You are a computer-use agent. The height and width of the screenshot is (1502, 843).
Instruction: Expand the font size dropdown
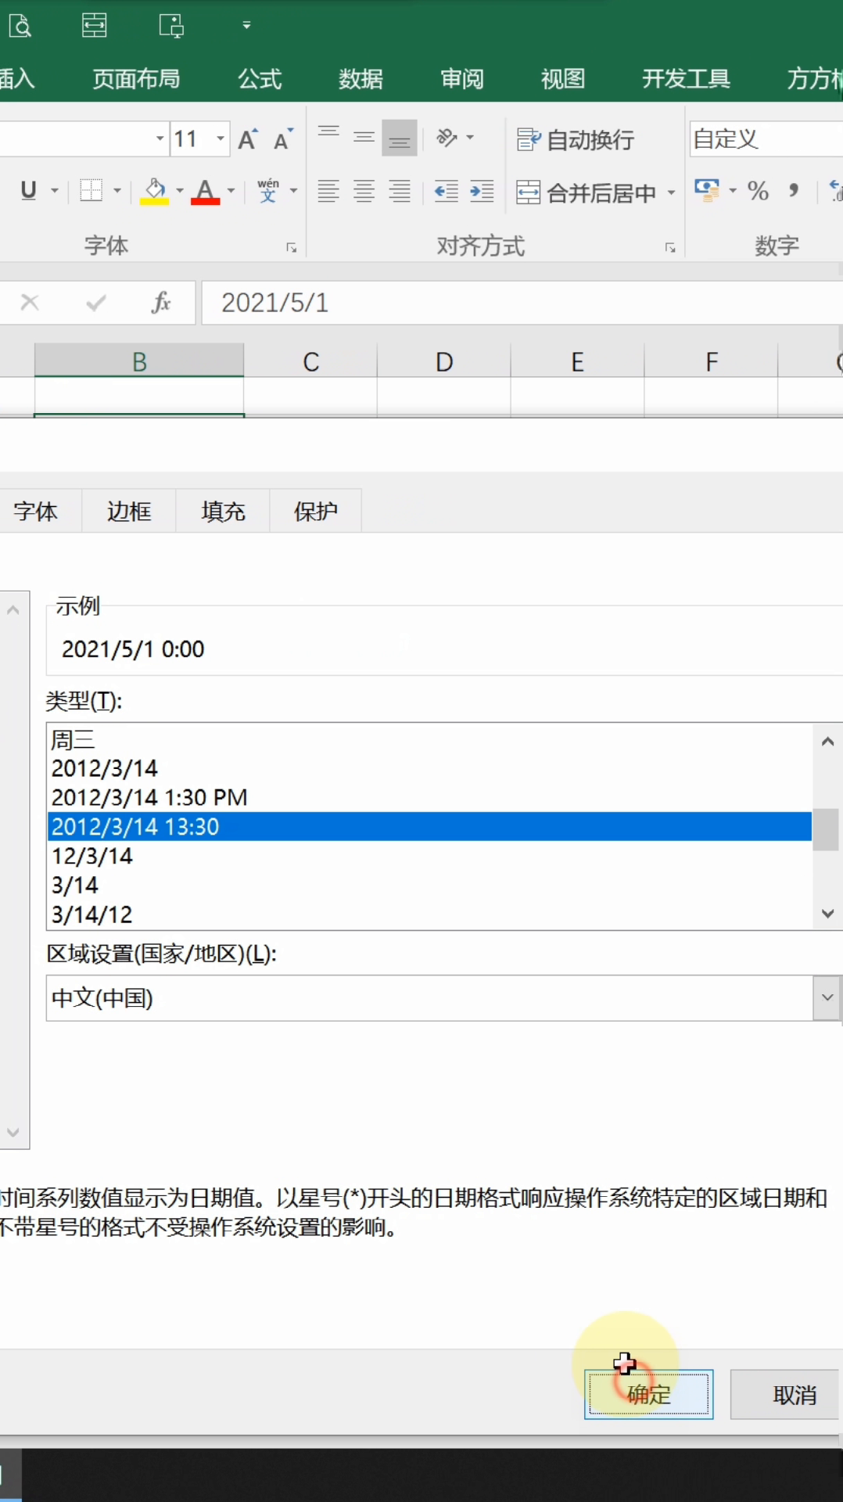pyautogui.click(x=221, y=139)
